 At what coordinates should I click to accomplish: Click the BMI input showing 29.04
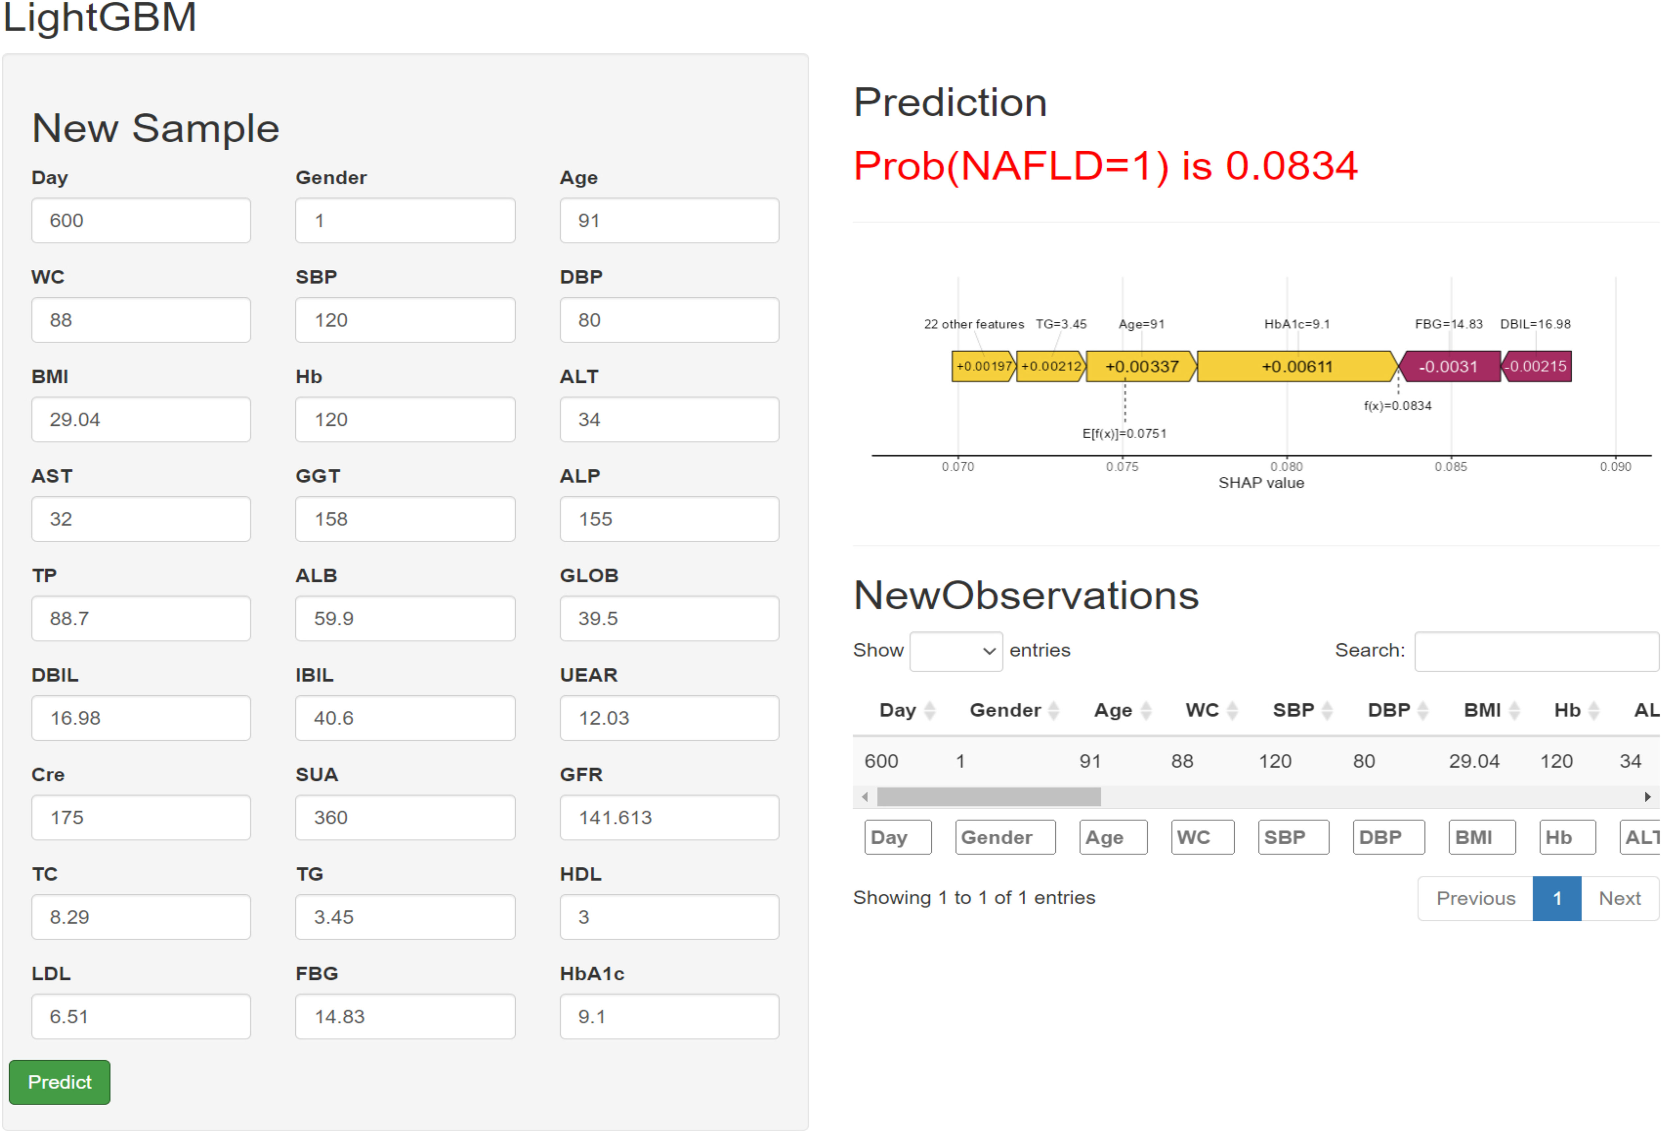point(141,420)
